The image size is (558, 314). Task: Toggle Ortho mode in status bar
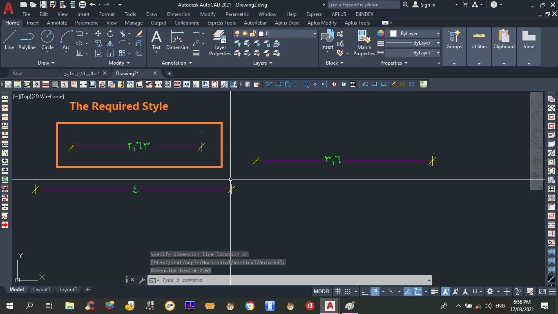tap(365, 292)
